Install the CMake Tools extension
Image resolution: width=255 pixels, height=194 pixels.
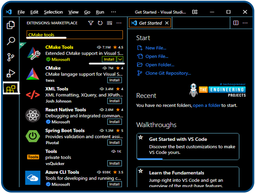(109, 59)
